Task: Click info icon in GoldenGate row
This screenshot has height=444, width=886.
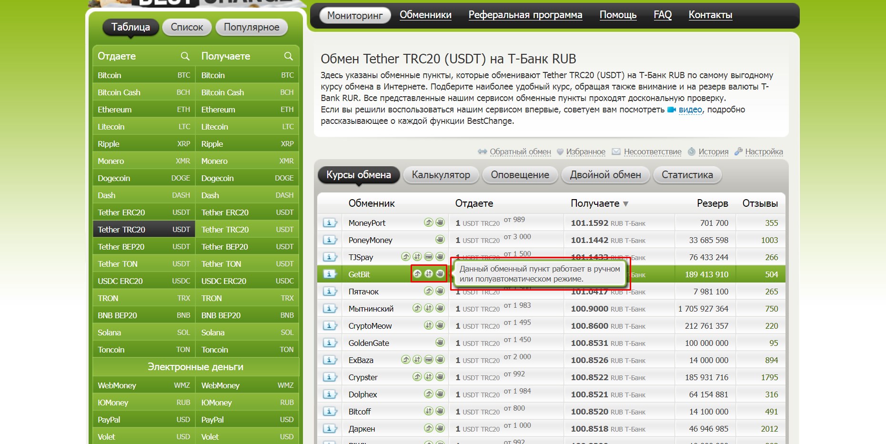Action: point(330,343)
